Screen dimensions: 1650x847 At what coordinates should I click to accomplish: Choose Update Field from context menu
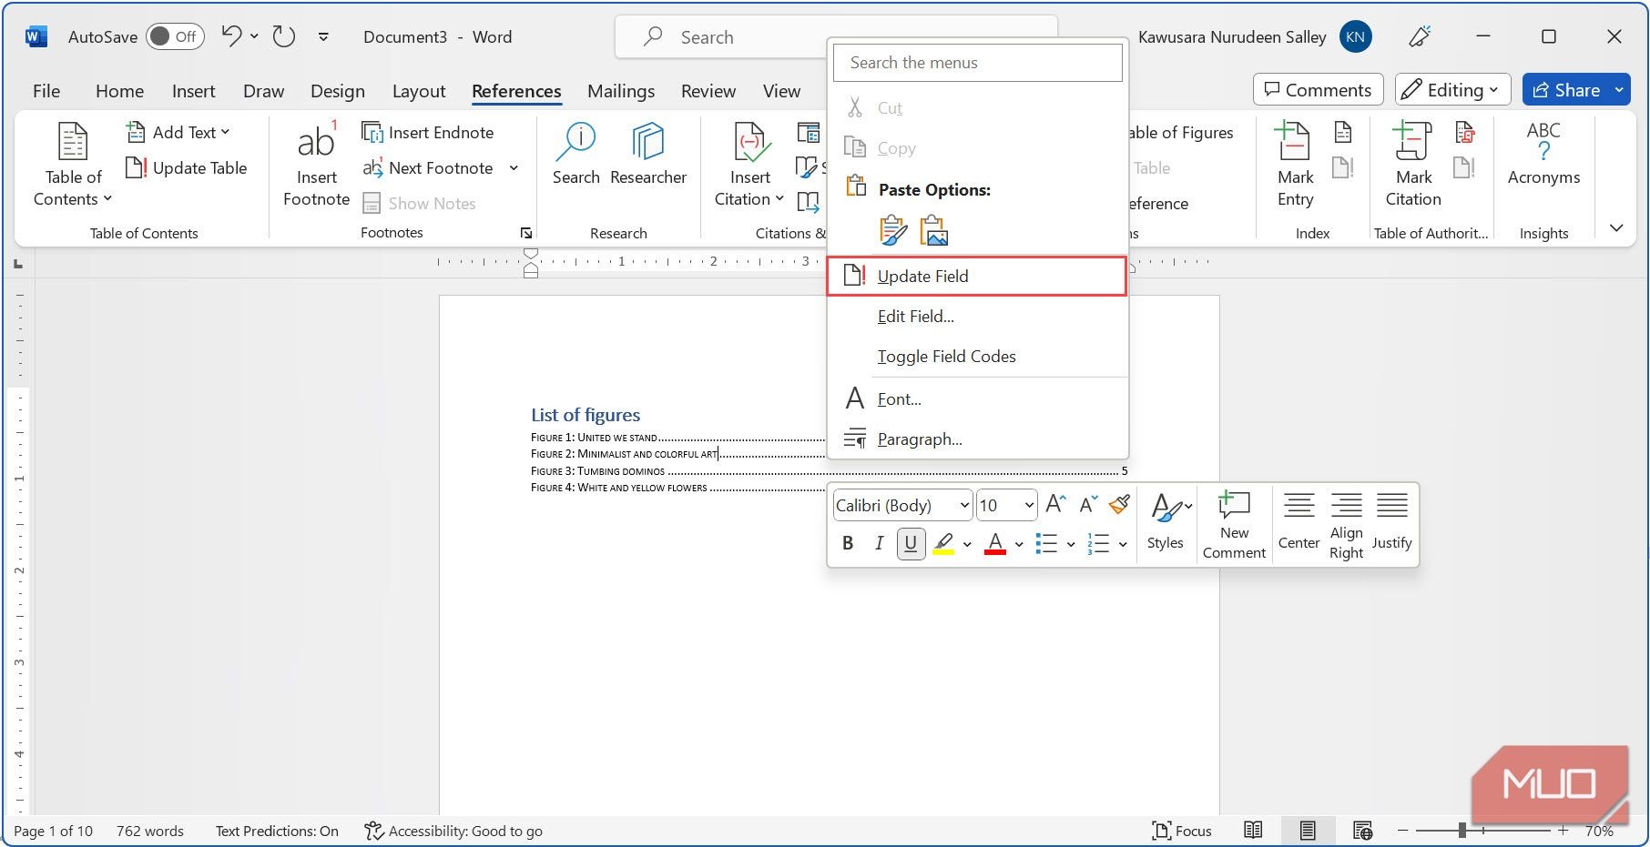point(977,276)
